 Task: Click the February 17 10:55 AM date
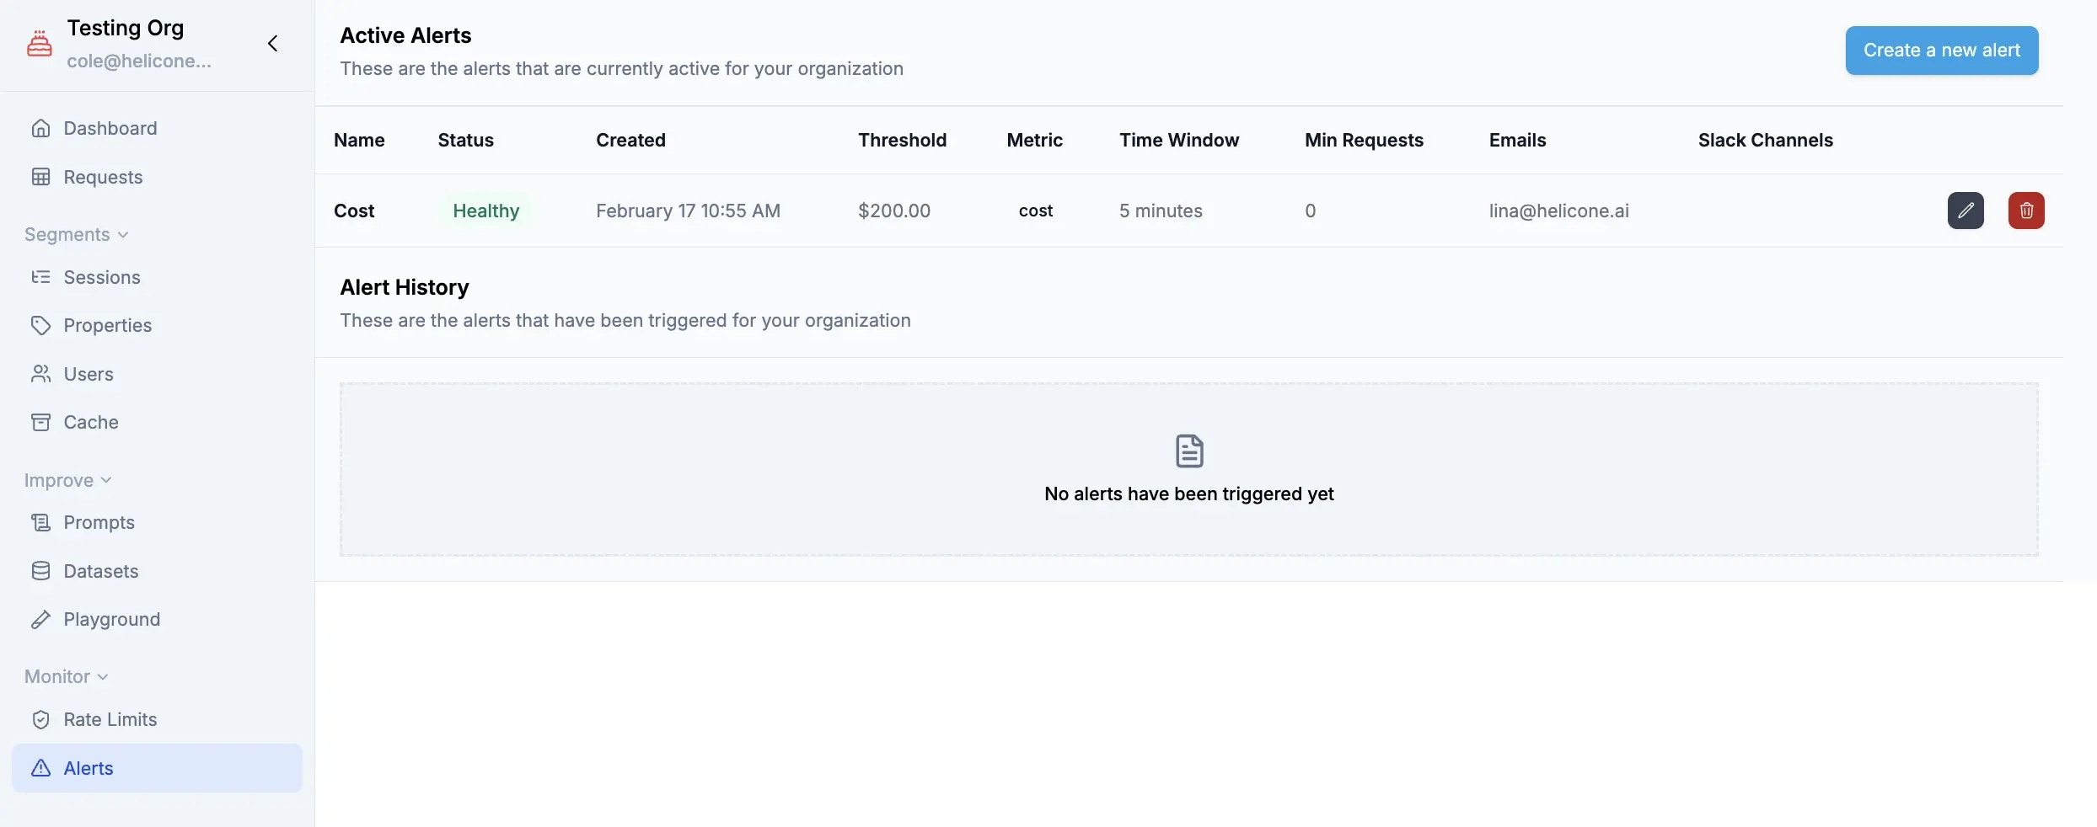pos(688,211)
